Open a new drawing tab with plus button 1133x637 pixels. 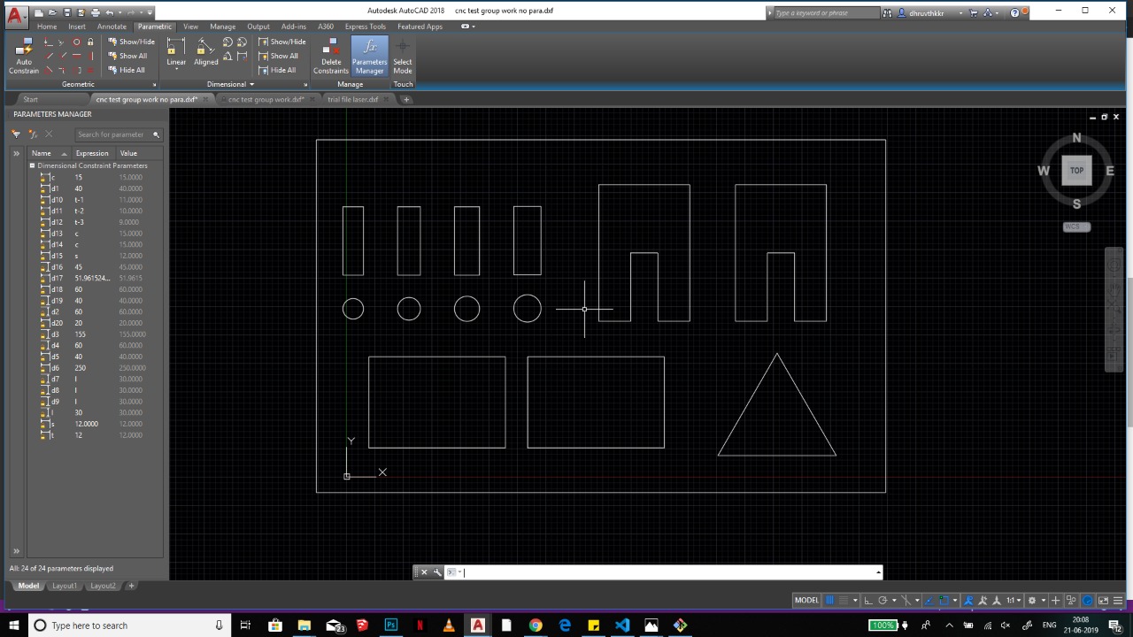[406, 99]
